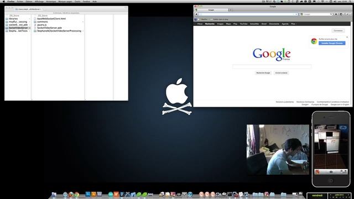Open the Aide menu

point(95,1)
